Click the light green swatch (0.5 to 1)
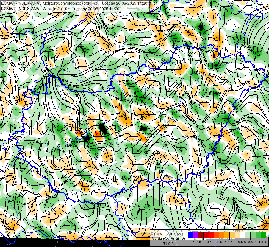Image resolution: width=269 pixels, height=247 pixels. (253, 235)
